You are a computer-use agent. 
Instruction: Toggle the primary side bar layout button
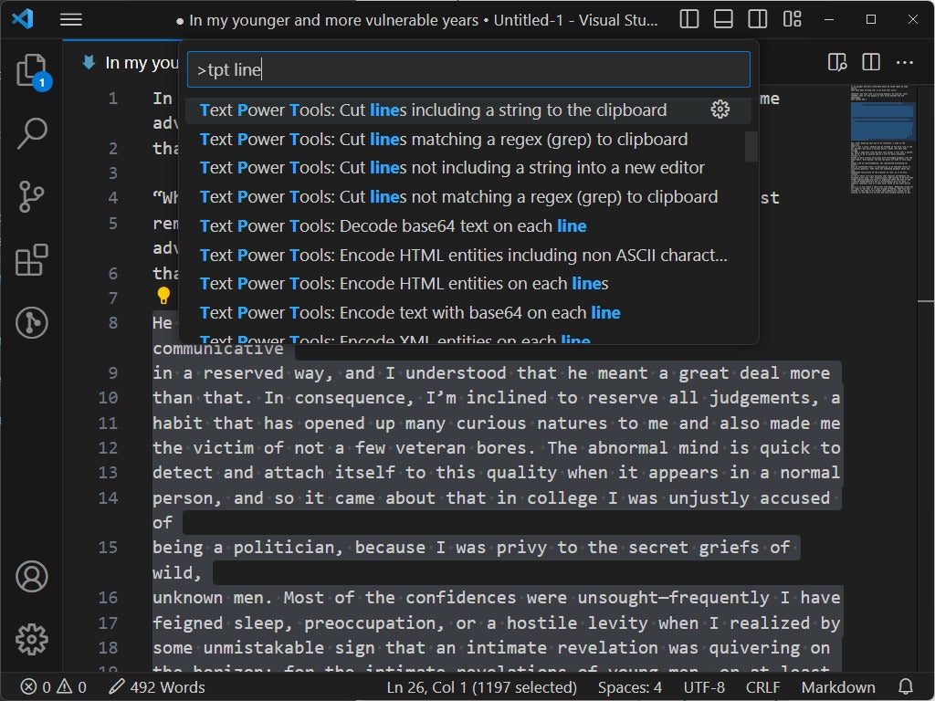(688, 20)
